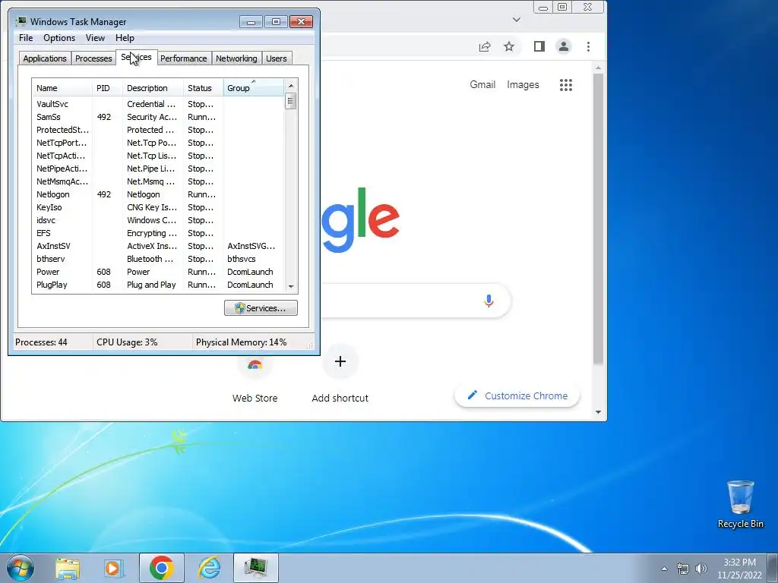778x583 pixels.
Task: Open the Recycle Bin on the desktop
Action: 740,504
